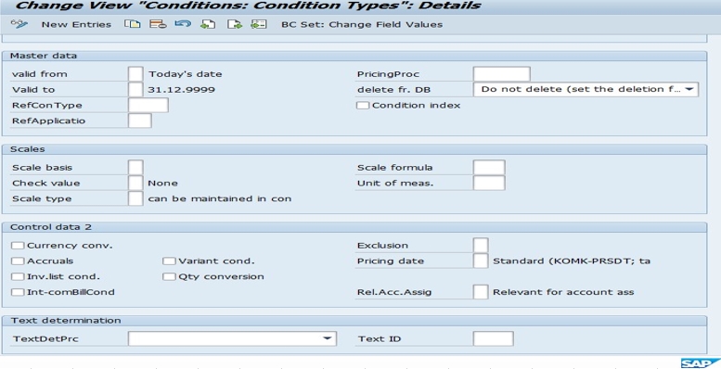Screen dimensions: 721x369
Task: Open BC Set: Change Field Values
Action: click(362, 24)
